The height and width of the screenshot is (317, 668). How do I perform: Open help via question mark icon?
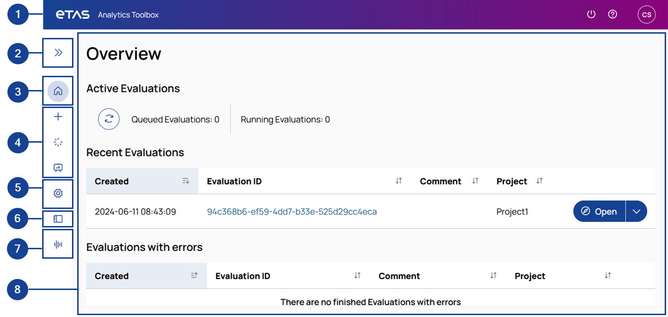click(x=613, y=14)
